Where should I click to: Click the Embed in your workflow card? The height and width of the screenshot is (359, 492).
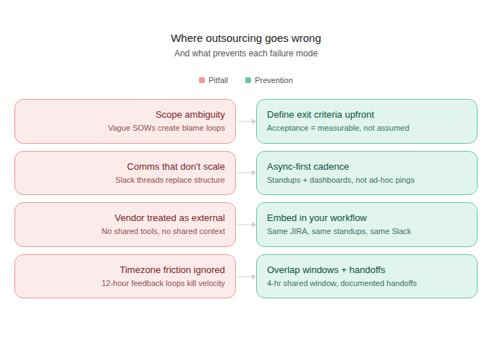click(367, 224)
